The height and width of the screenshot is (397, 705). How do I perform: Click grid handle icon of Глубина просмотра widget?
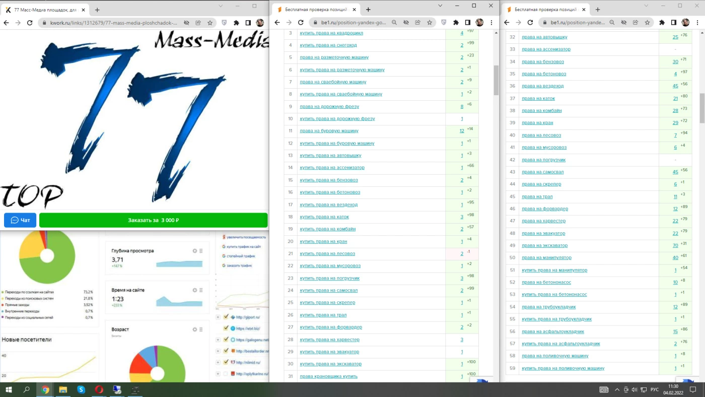coord(201,251)
